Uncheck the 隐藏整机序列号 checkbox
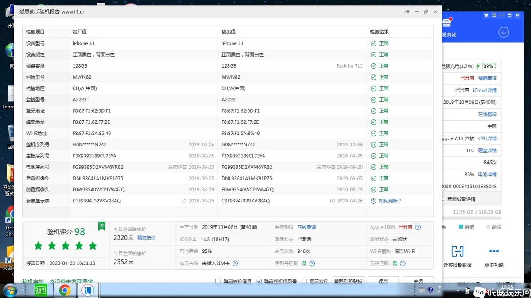531x298 pixels. click(x=259, y=281)
